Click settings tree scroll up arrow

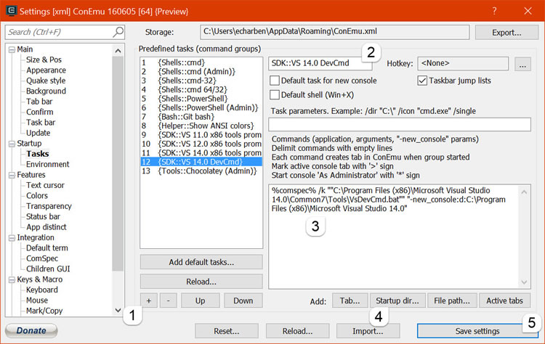point(118,51)
